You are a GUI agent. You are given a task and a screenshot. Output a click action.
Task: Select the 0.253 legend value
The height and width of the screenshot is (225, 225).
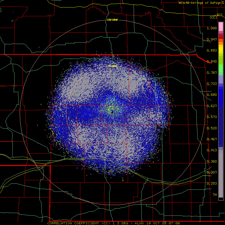pyautogui.click(x=212, y=183)
